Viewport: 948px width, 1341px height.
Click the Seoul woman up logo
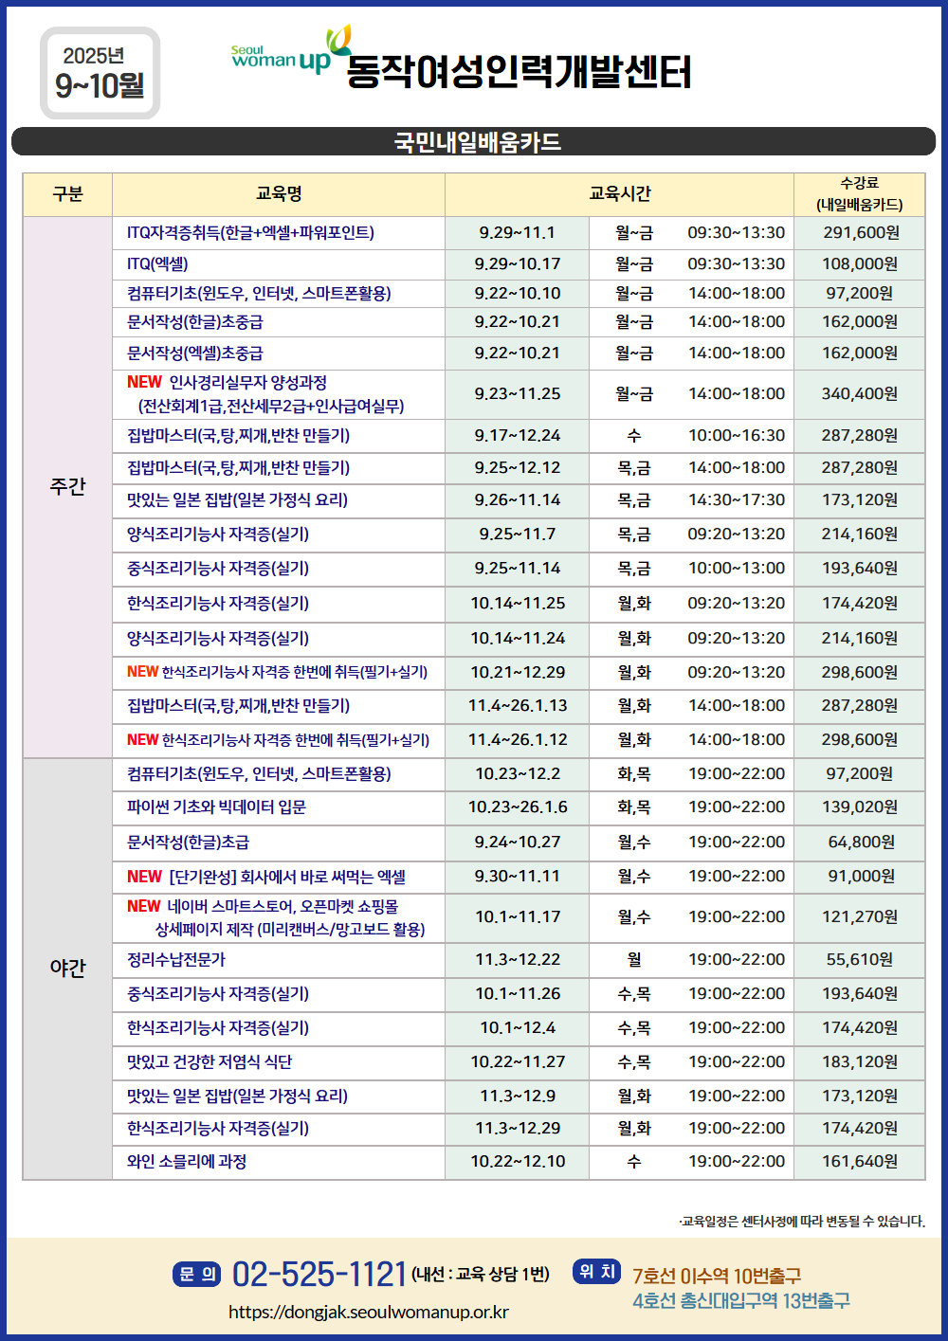291,51
